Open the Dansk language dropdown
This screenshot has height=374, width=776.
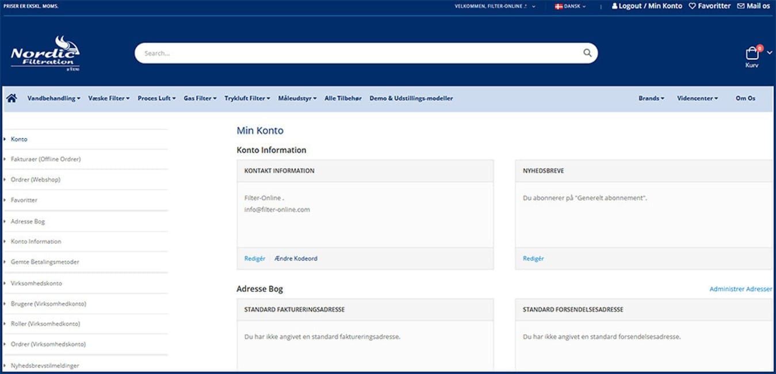(570, 6)
